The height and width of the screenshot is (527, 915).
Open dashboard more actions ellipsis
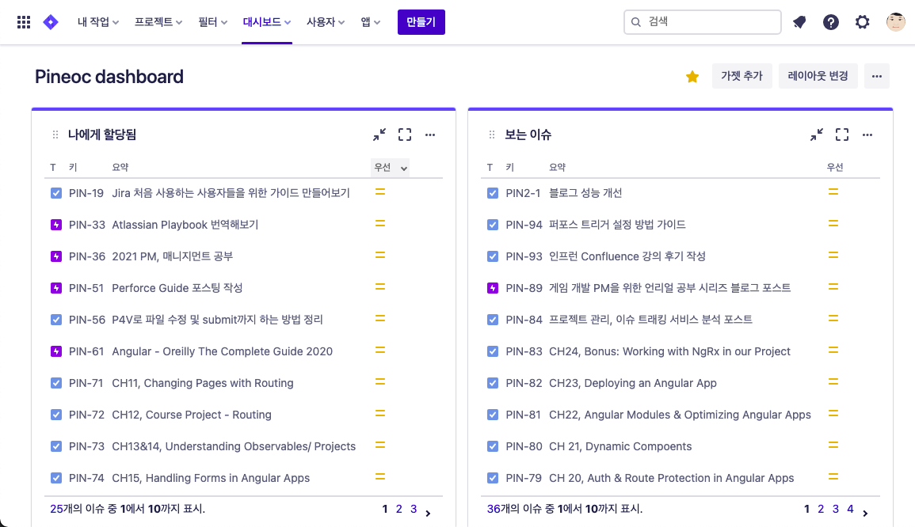pyautogui.click(x=876, y=77)
